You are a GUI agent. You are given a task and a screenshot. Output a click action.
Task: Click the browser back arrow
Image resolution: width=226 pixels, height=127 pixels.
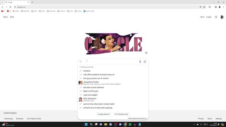tap(2, 7)
